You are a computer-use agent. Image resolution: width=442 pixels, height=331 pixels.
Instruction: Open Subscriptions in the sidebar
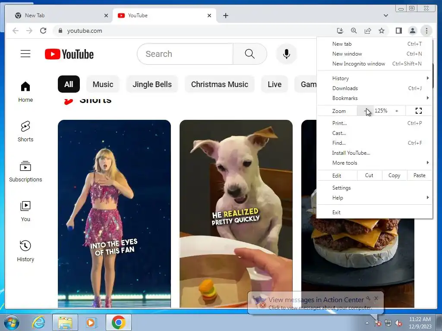coord(25,172)
